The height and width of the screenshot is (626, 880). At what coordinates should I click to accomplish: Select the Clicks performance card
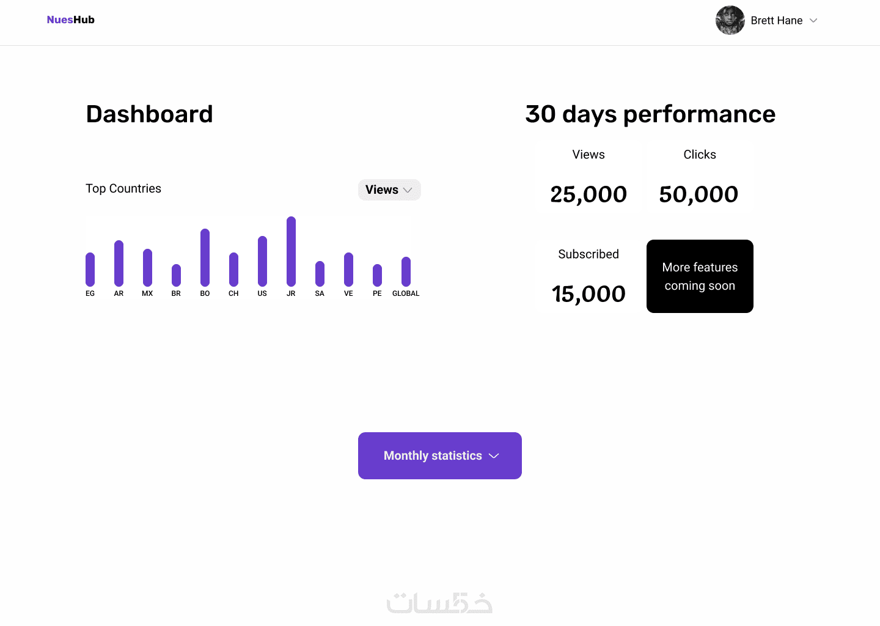point(699,177)
